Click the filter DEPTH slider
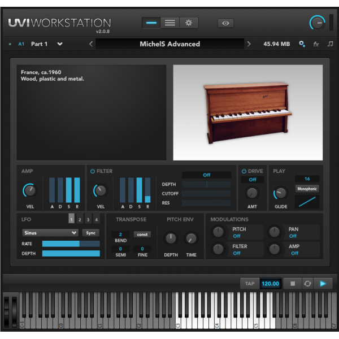The height and width of the screenshot is (339, 339). 206,184
